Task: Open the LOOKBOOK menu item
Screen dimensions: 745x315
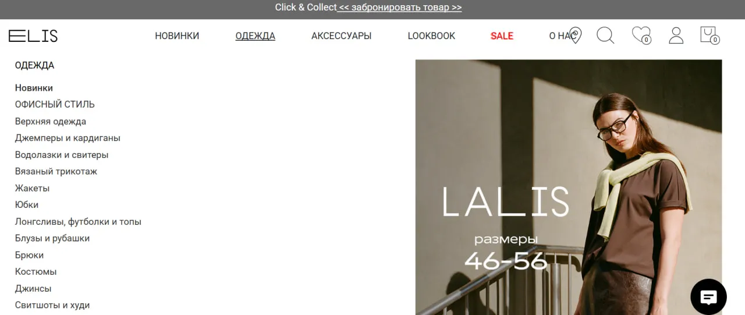Action: 431,36
